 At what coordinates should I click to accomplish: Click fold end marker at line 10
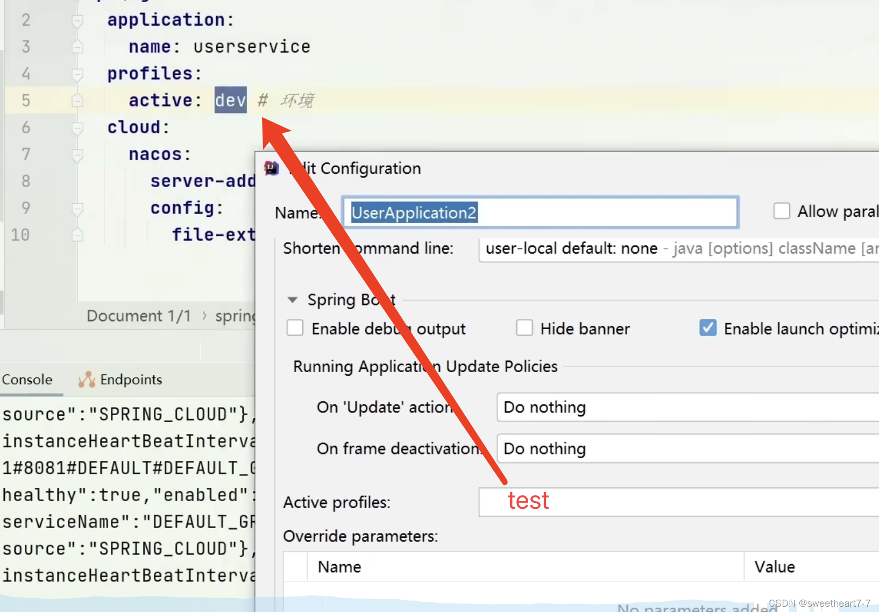click(77, 235)
